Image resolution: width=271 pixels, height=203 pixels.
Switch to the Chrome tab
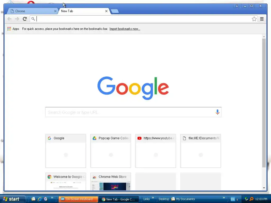(33, 11)
